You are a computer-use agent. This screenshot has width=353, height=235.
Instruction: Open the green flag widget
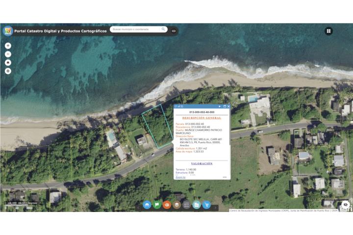(157, 205)
